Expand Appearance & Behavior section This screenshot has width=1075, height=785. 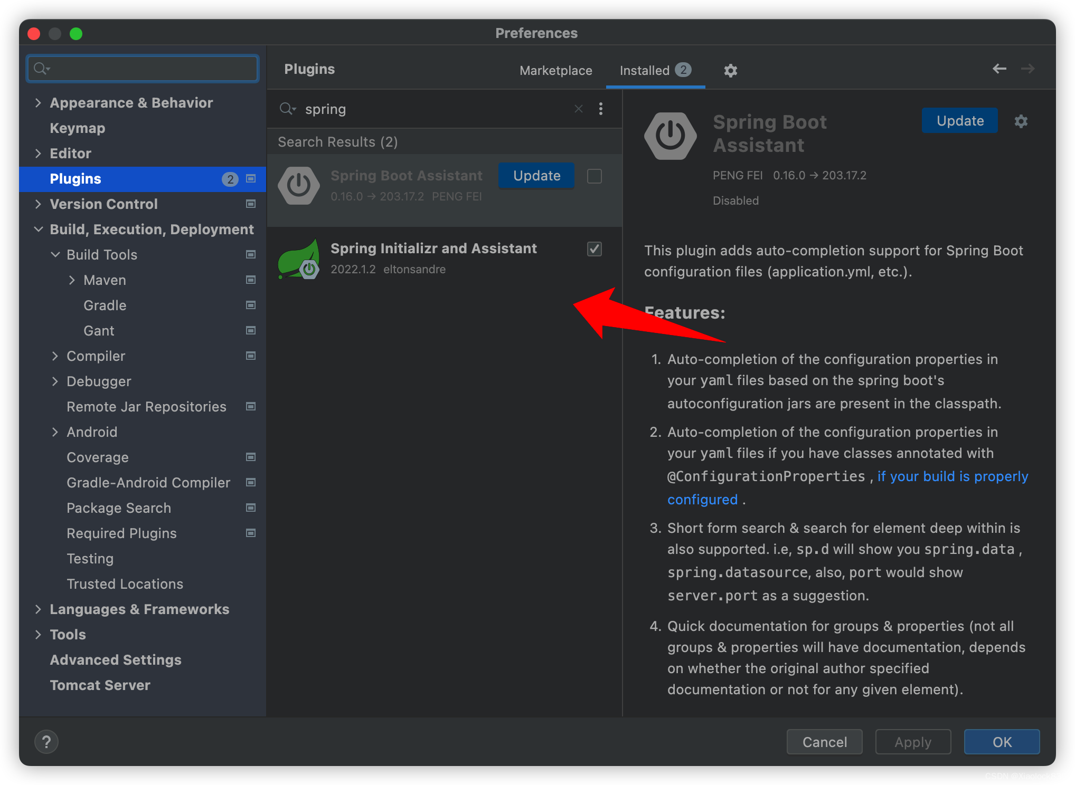38,103
